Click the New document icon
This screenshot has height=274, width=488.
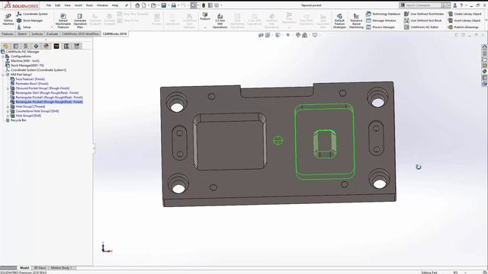click(144, 5)
